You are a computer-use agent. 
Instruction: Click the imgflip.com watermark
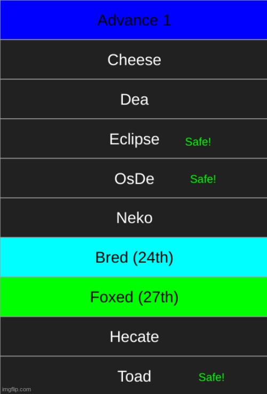[x=17, y=390]
